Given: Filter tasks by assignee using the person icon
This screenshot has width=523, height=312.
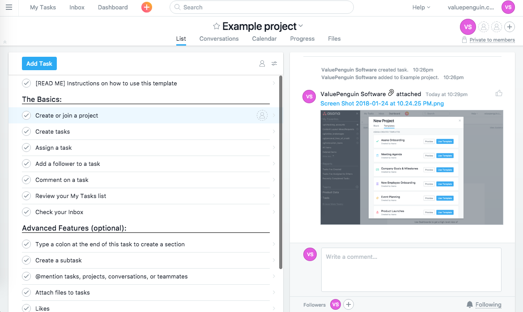Looking at the screenshot, I should click(262, 63).
